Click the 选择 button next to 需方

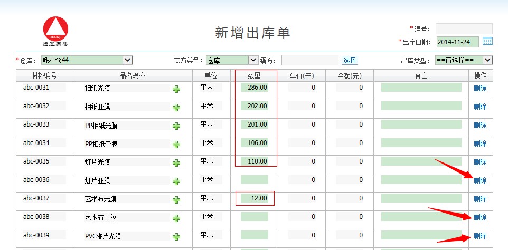pyautogui.click(x=349, y=60)
